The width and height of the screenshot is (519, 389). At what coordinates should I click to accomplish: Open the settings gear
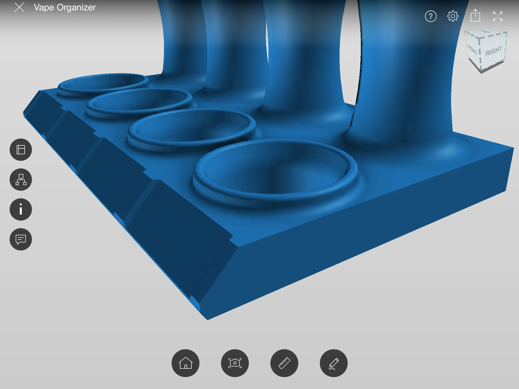[x=453, y=16]
